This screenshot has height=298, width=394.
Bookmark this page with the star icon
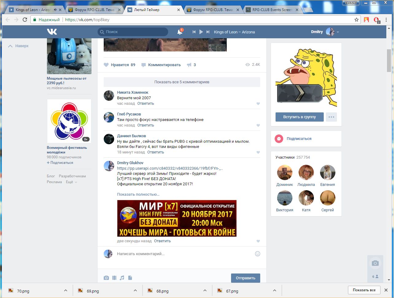(x=356, y=20)
